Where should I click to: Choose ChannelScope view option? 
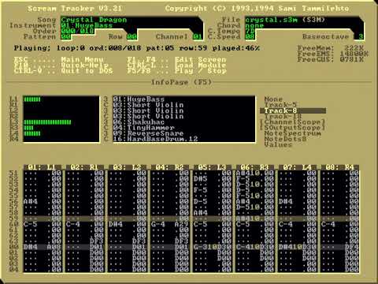(x=292, y=122)
